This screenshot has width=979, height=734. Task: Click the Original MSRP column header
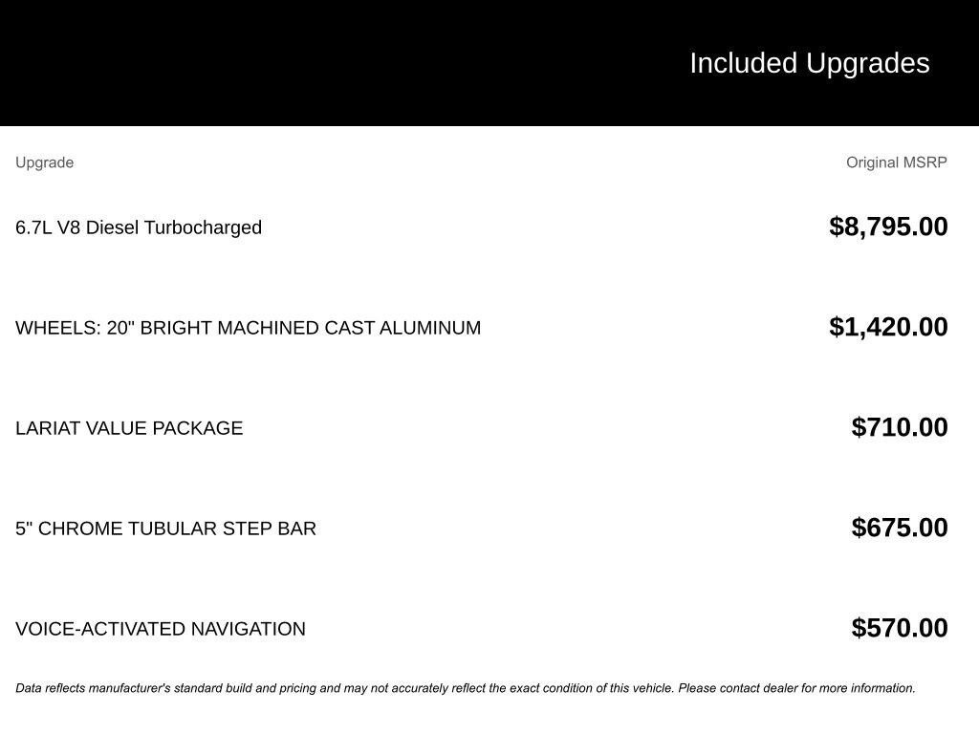point(896,162)
